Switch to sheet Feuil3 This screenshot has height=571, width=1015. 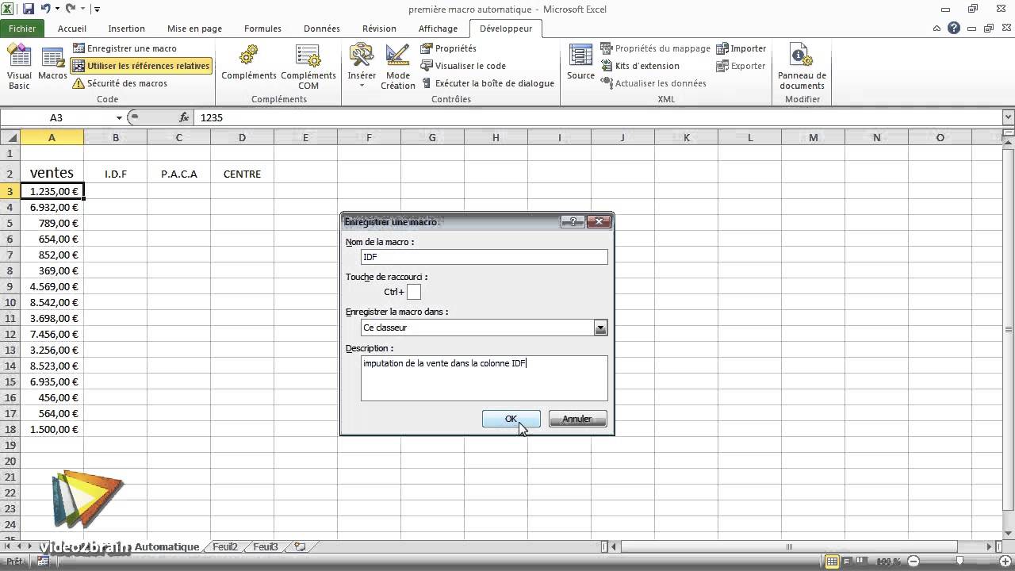coord(266,546)
